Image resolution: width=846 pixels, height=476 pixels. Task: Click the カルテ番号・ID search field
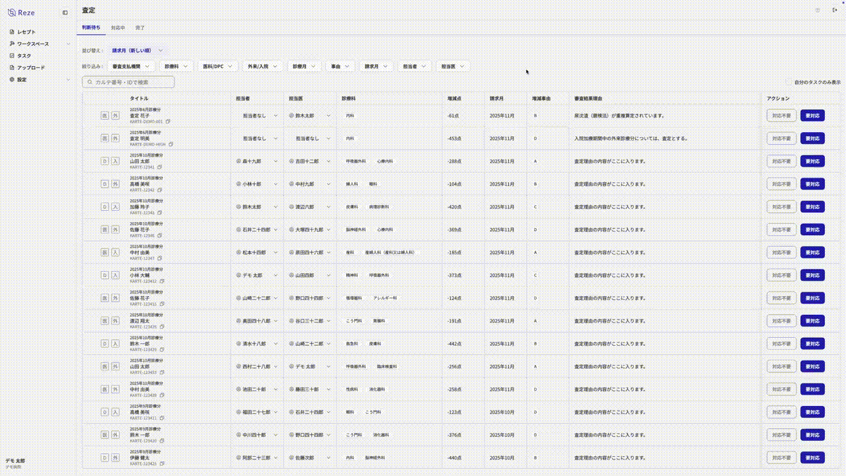pos(129,82)
